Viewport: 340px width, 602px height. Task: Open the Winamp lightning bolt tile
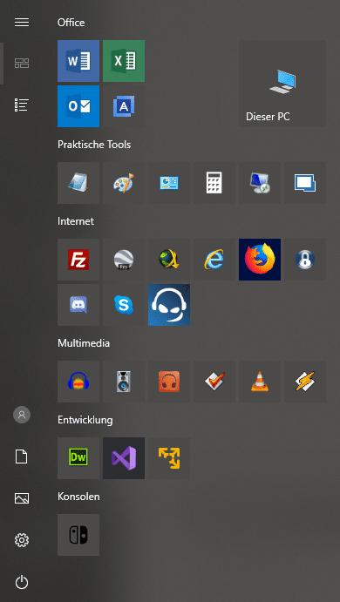pos(305,382)
